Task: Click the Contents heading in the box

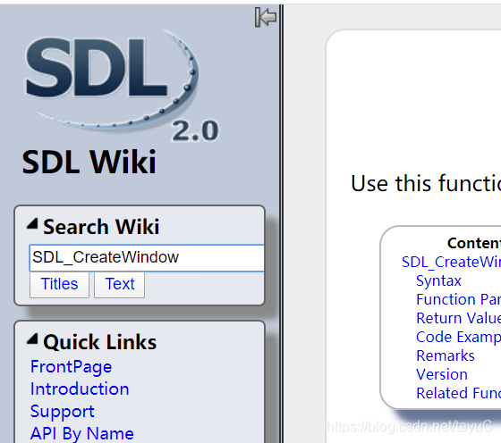Action: click(x=474, y=243)
